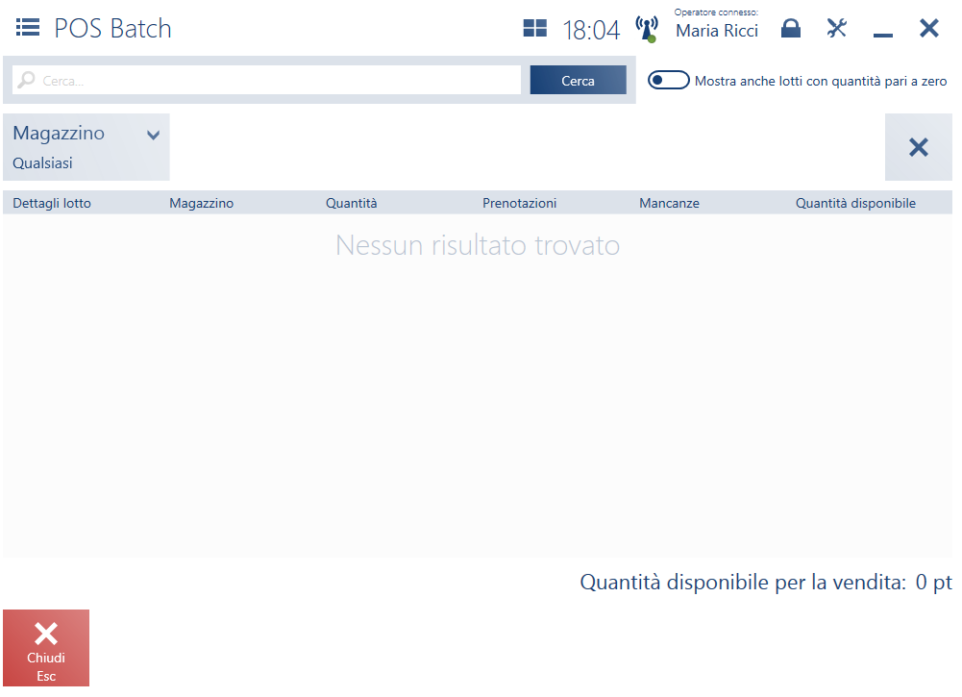Open the hamburger menu next to POS Batch
Screen dimensions: 962x697
(x=28, y=28)
